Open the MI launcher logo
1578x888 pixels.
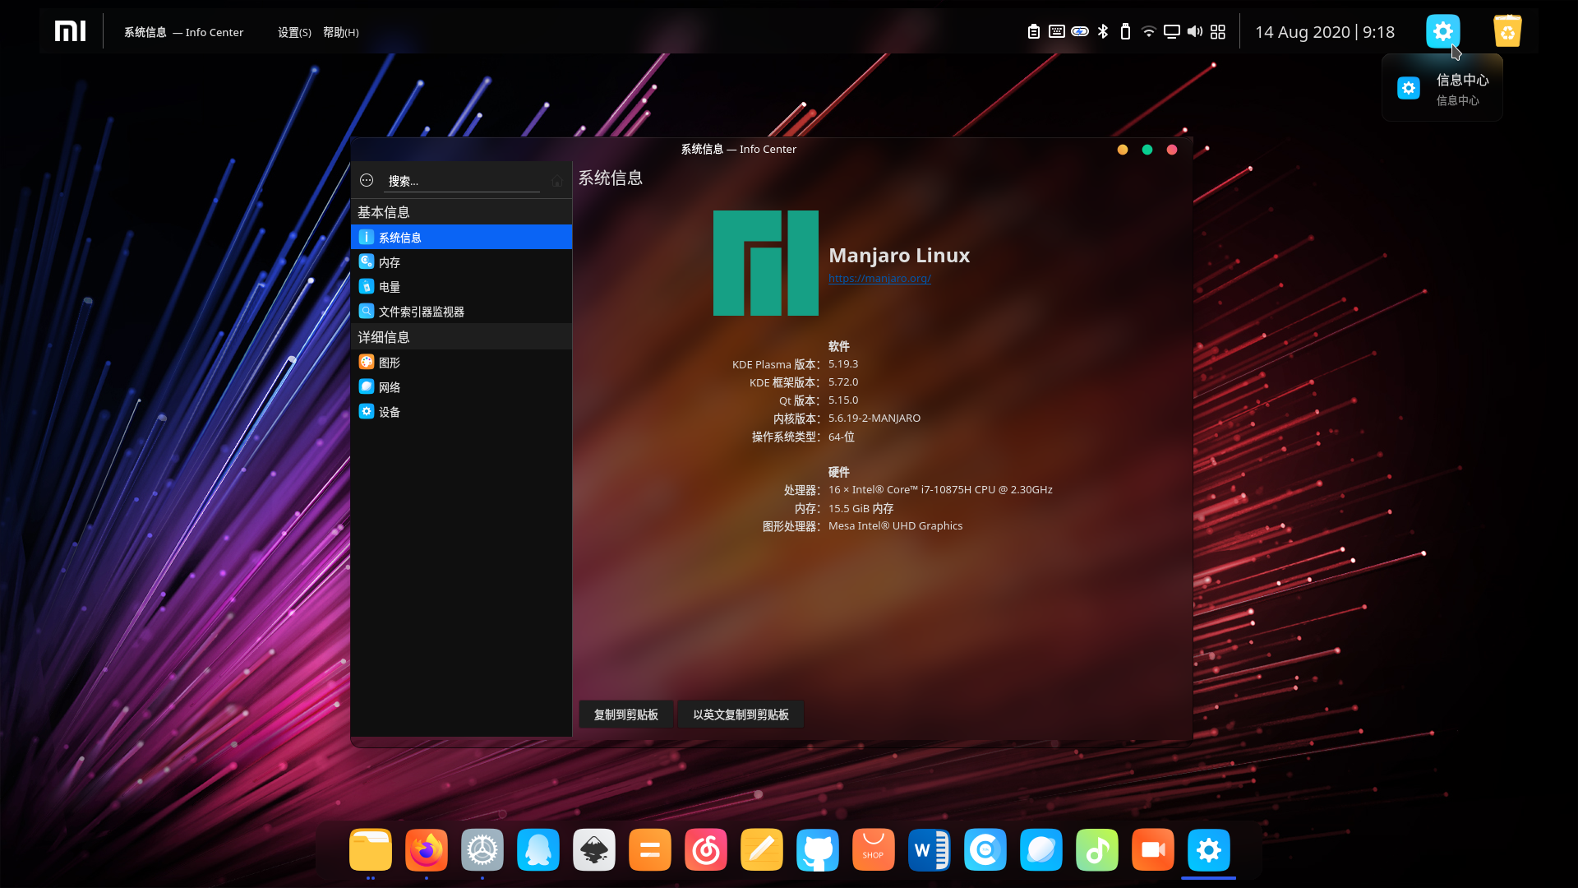point(70,31)
